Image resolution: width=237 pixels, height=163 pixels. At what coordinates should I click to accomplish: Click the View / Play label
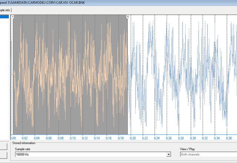click(x=187, y=149)
